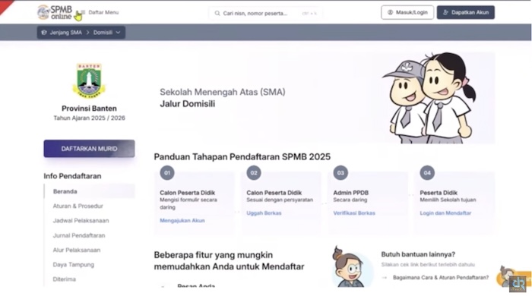This screenshot has width=532, height=296.
Task: Click the helper character chat icon
Action: click(512, 276)
